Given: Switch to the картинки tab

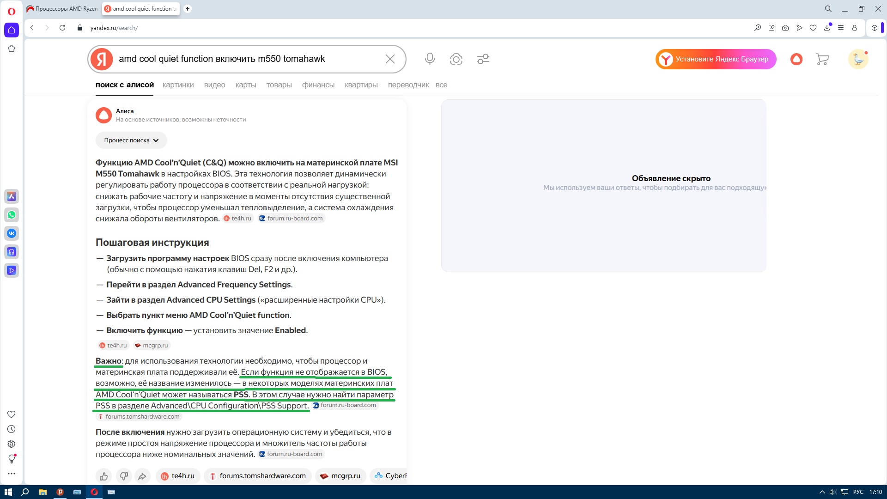Looking at the screenshot, I should pyautogui.click(x=178, y=85).
